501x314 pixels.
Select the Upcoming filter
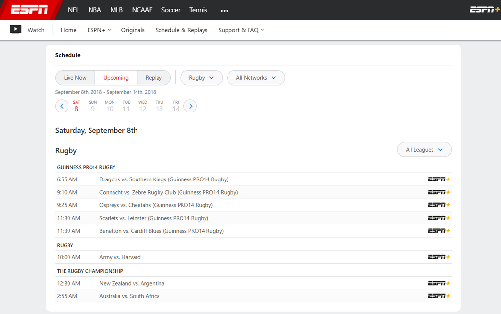pyautogui.click(x=116, y=78)
